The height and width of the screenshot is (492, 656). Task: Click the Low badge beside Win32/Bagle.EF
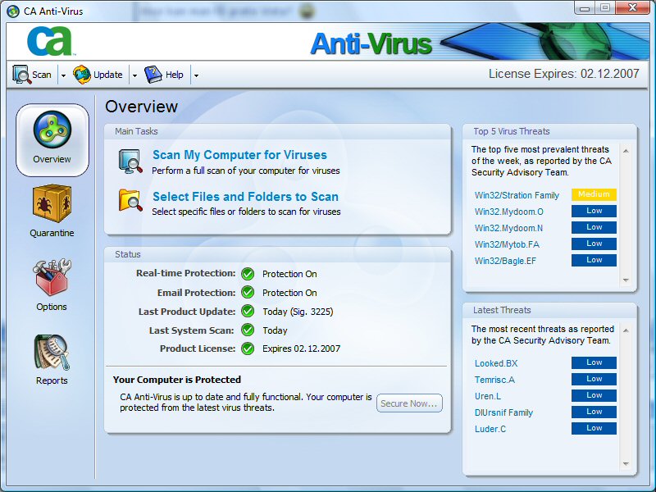coord(594,260)
